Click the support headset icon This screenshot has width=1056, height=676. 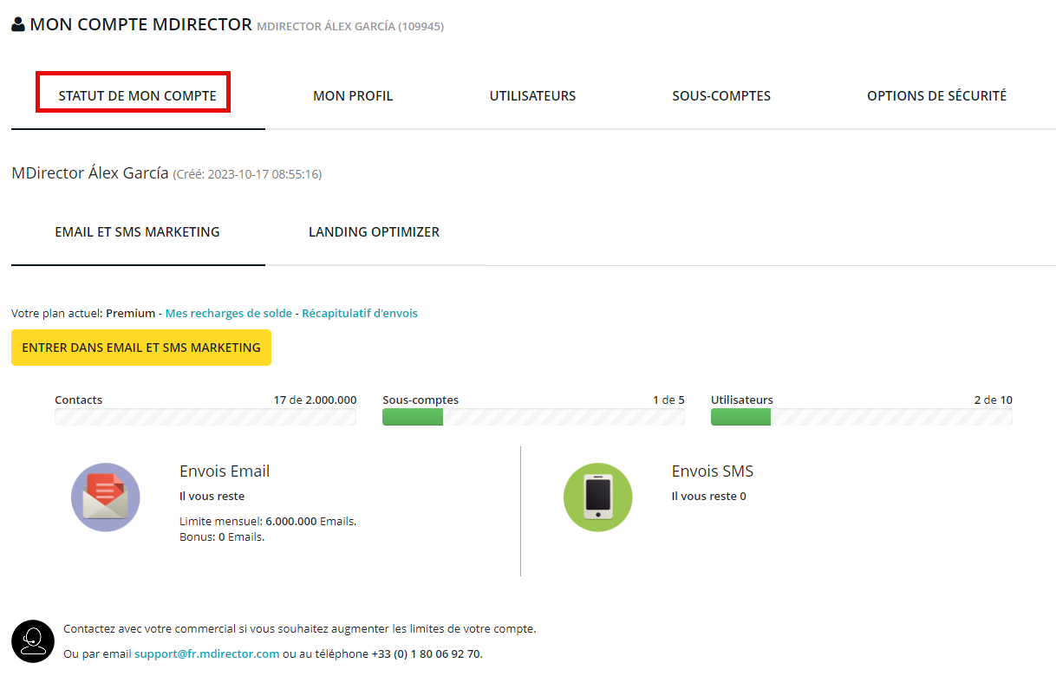pyautogui.click(x=33, y=641)
